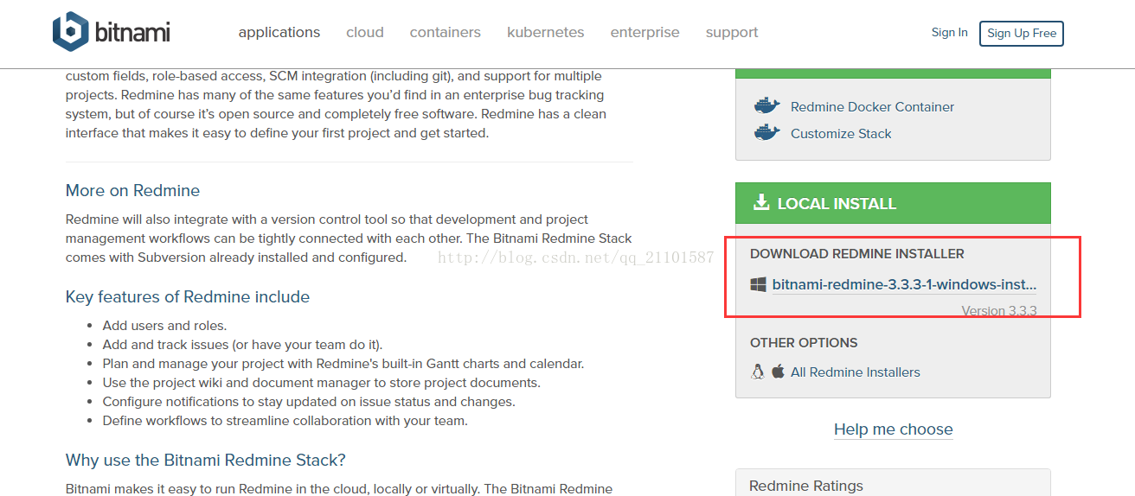Click the Key features of Redmine include heading
Viewport: 1135px width, 496px height.
tap(188, 297)
